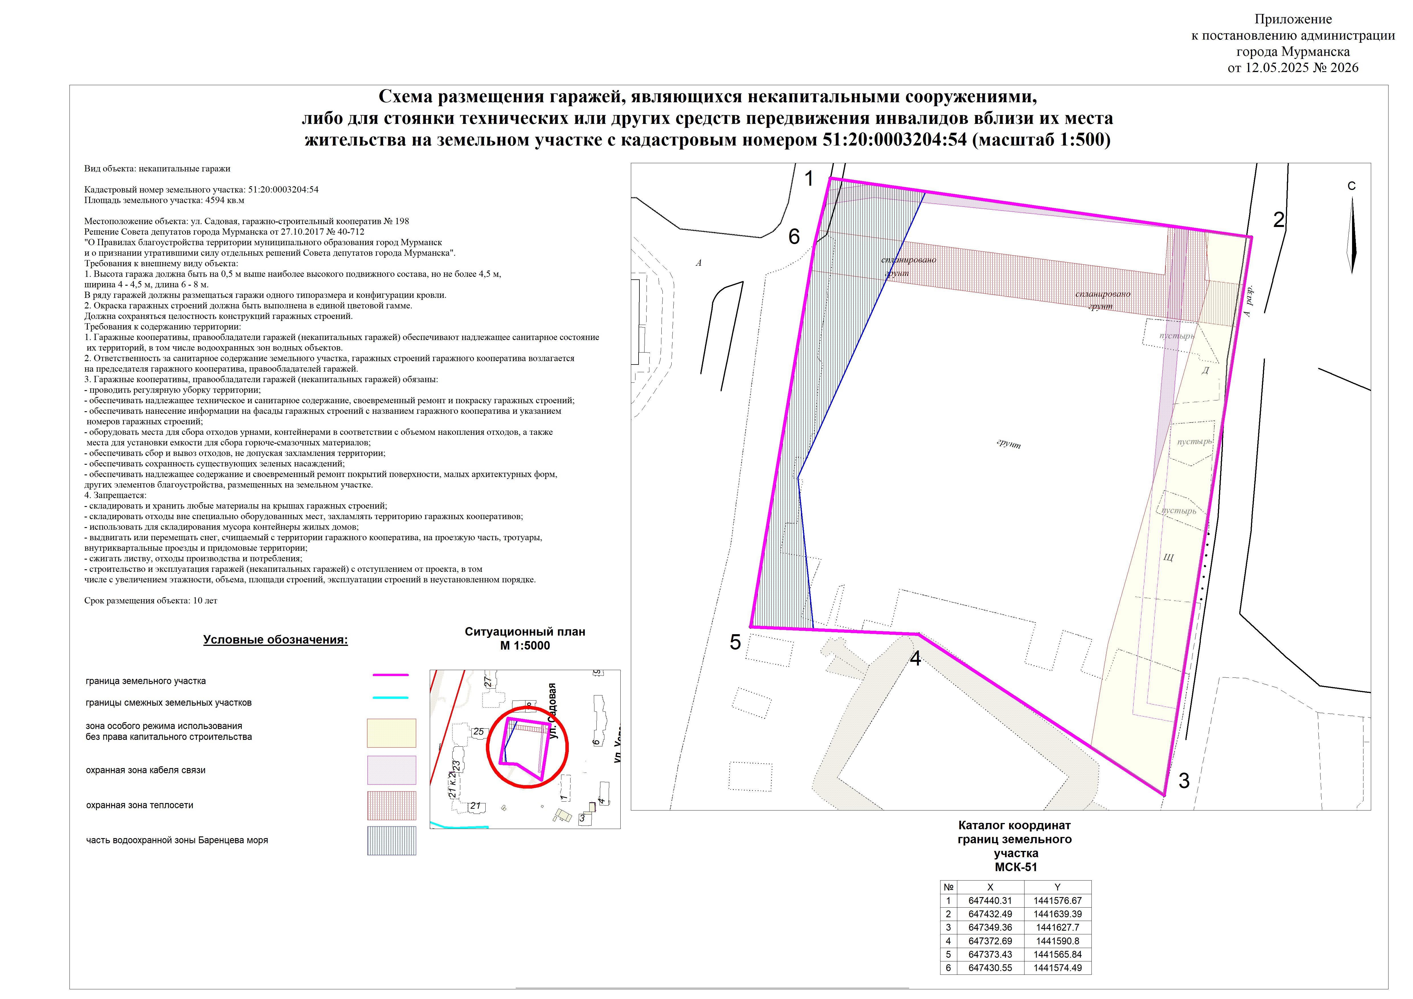Click the yellow special-use zone legend swatch
This screenshot has height=999, width=1413.
coord(391,733)
